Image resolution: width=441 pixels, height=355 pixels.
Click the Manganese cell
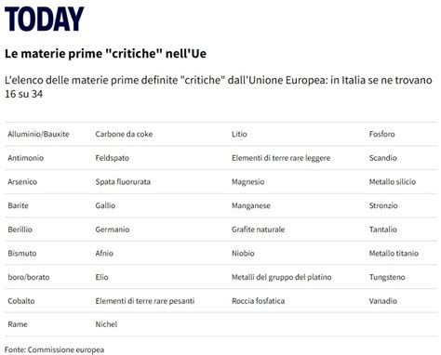[251, 205]
